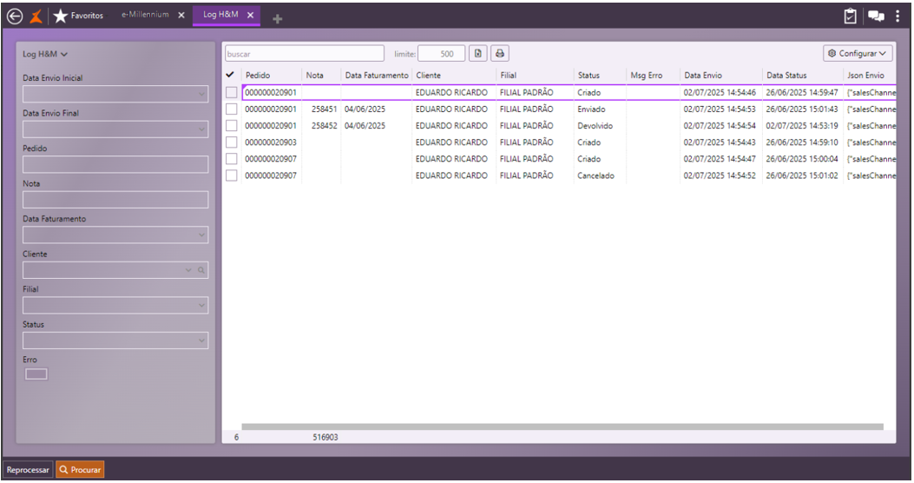The width and height of the screenshot is (914, 483).
Task: Open Data Faturamento date dropdown
Action: (201, 235)
